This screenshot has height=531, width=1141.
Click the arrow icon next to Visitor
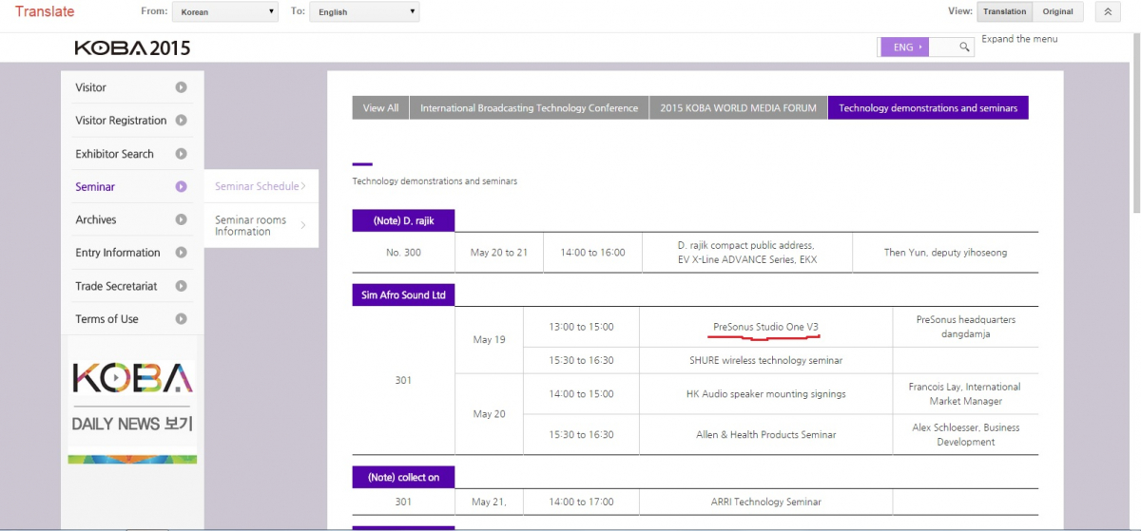(x=181, y=87)
